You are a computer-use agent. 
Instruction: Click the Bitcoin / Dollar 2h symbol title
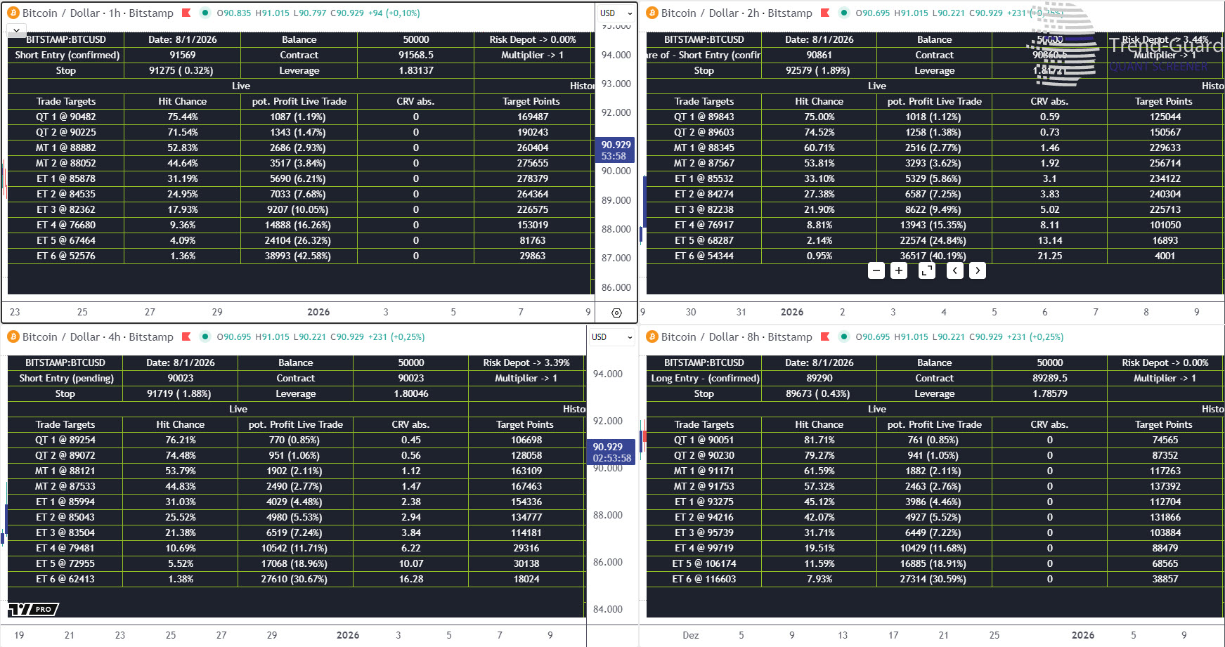tap(736, 13)
